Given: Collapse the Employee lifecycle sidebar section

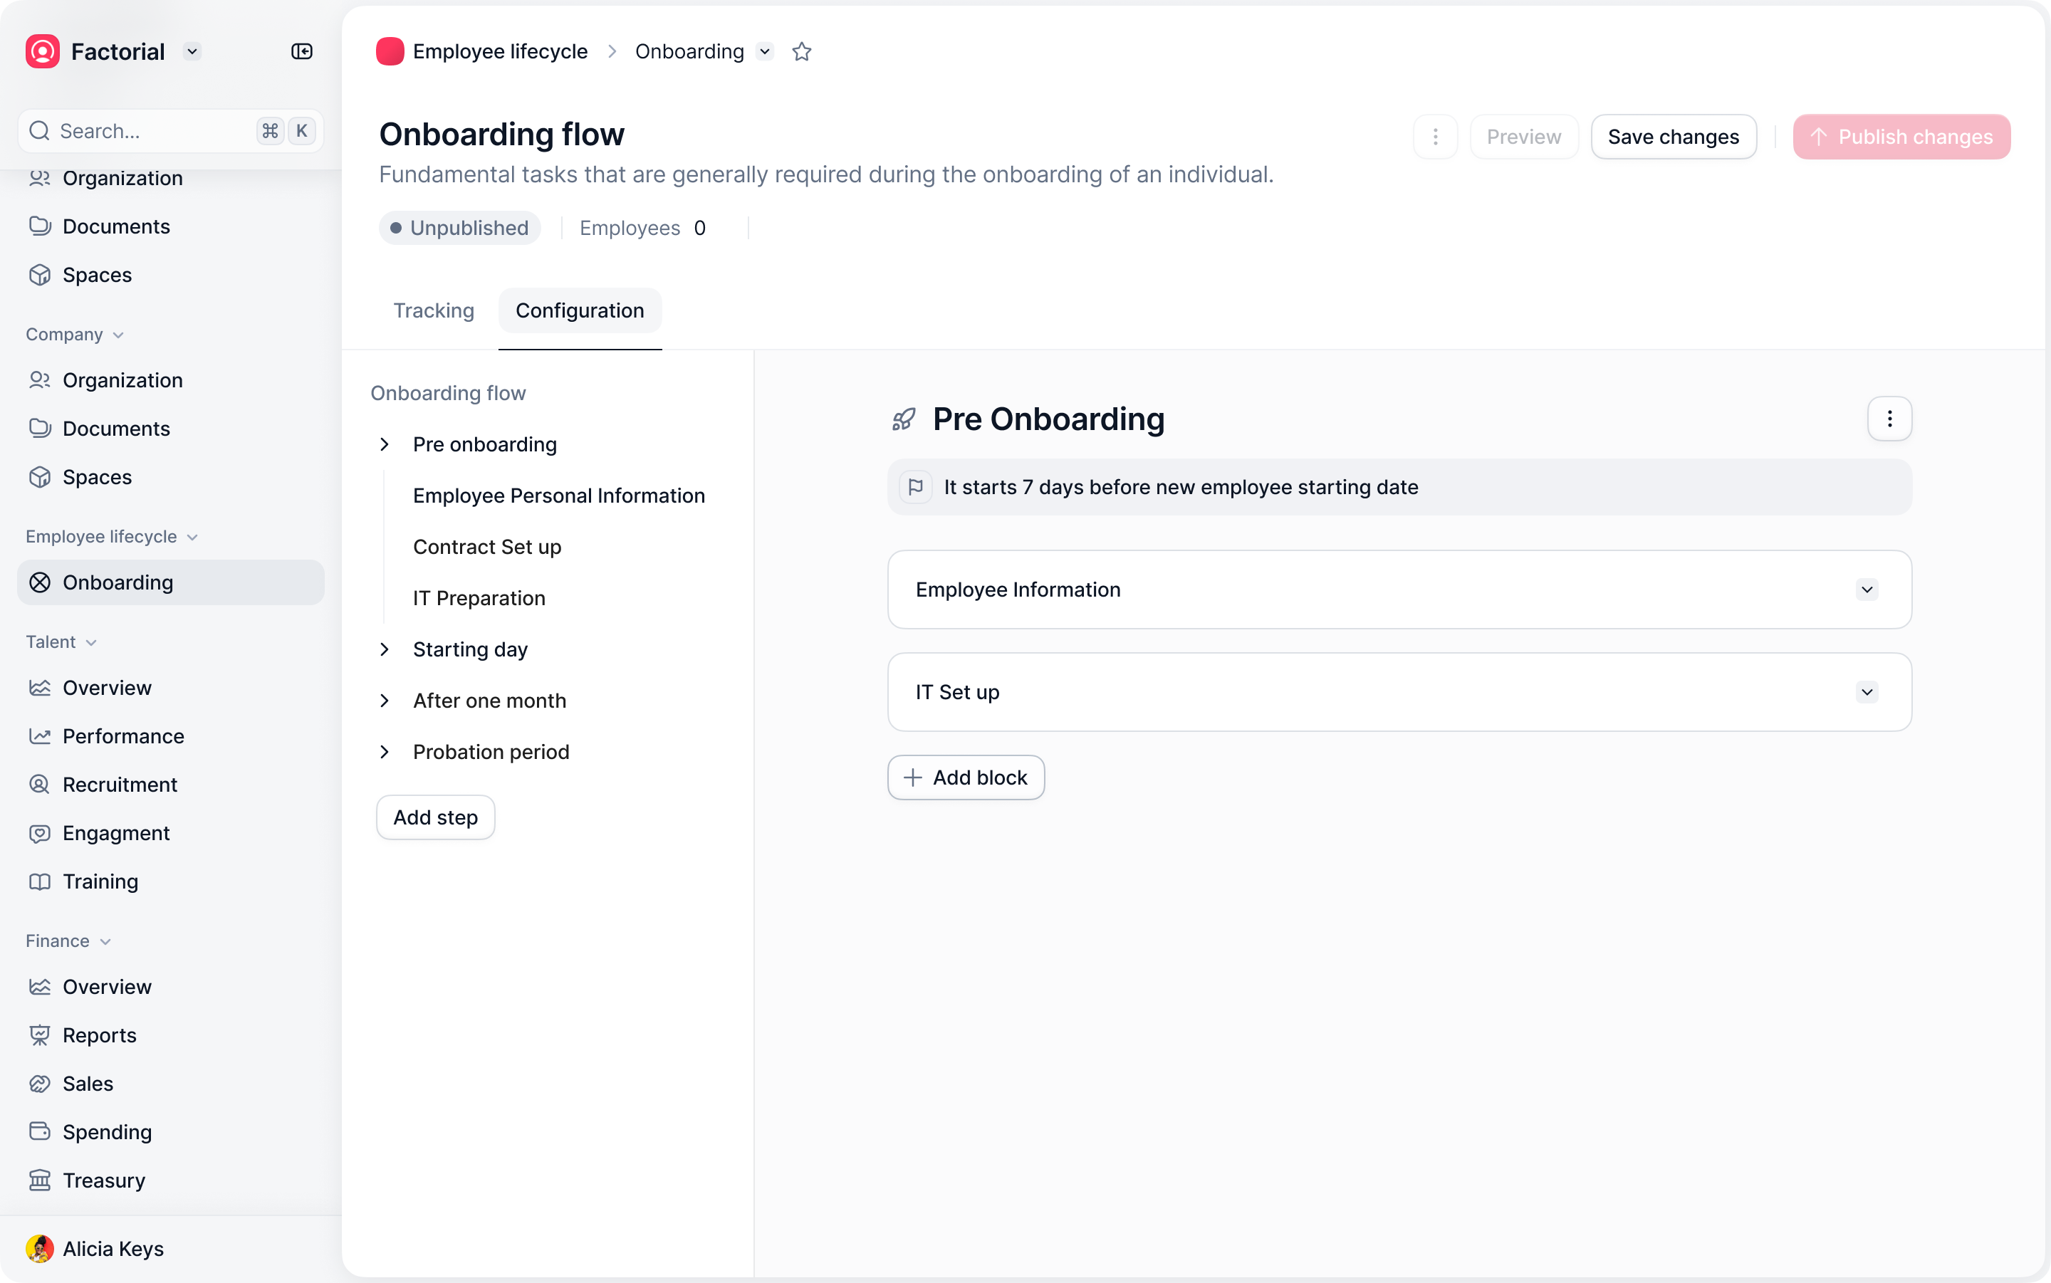Looking at the screenshot, I should [192, 537].
